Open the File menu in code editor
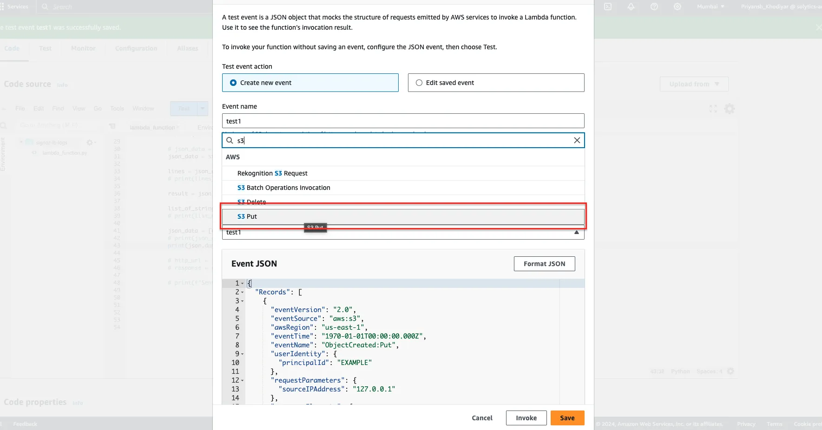 [20, 109]
